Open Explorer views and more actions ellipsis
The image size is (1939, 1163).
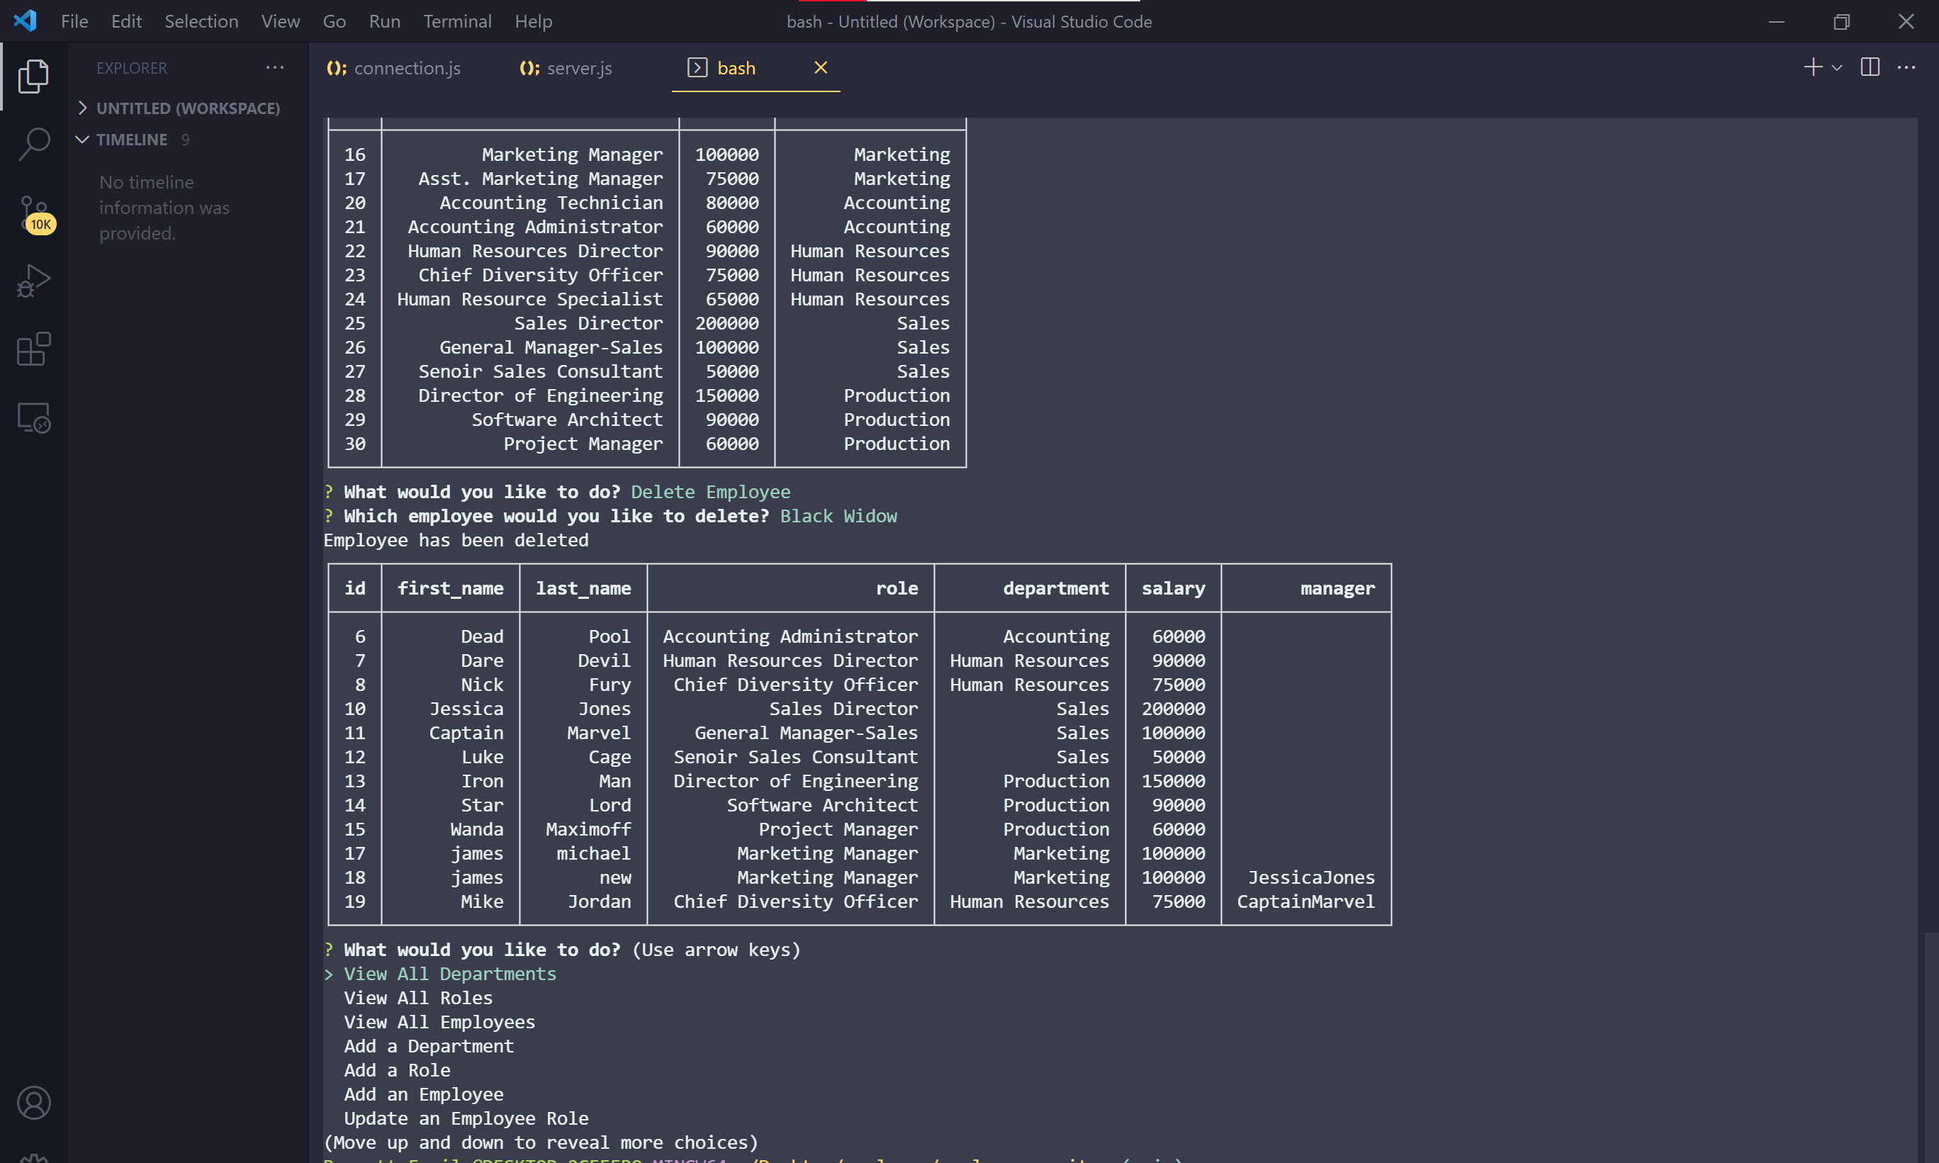[275, 67]
